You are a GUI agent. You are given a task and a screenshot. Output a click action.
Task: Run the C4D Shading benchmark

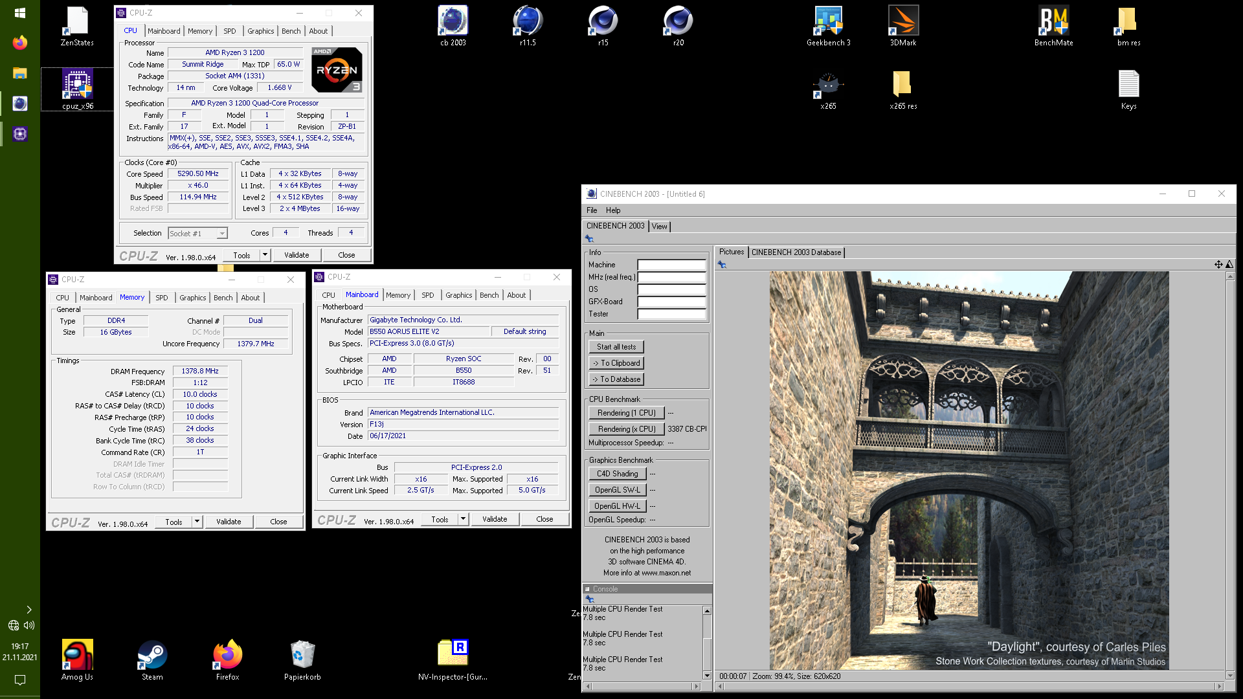pyautogui.click(x=617, y=474)
